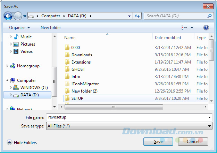Screen dimensions: 217x153
Task: Click the 0000 folder icon
Action: [67, 47]
